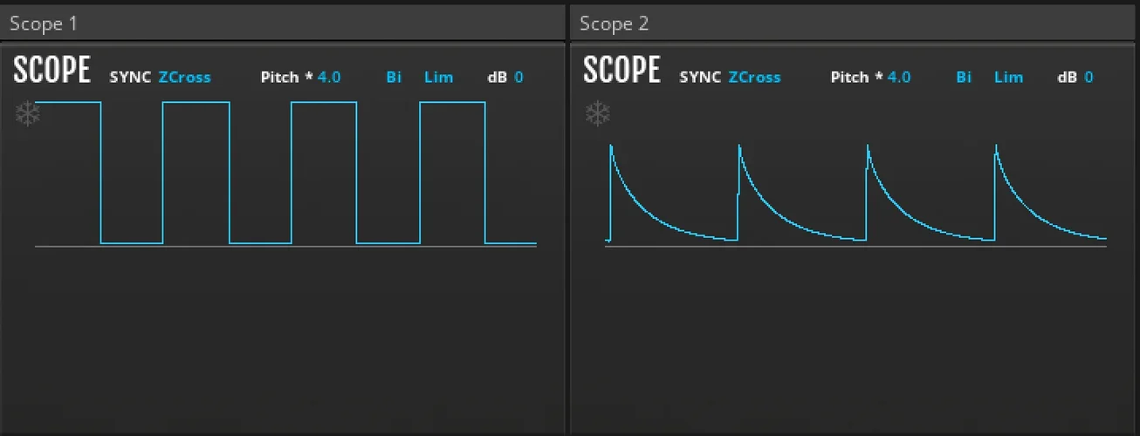Click the freeze snowflake icon in Scope 1

coord(28,115)
